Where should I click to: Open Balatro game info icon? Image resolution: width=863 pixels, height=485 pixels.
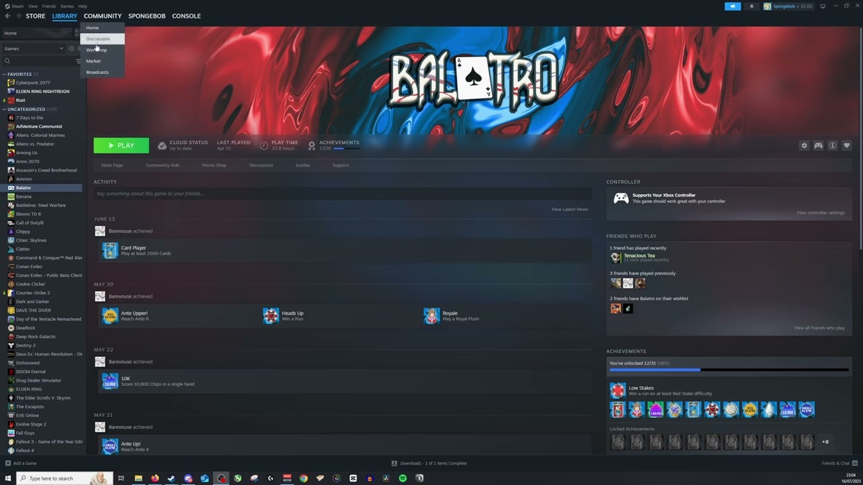(833, 145)
